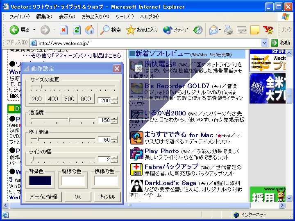Open the お気に入り(A) menu
Screen dimensions: 295x221
(95, 17)
